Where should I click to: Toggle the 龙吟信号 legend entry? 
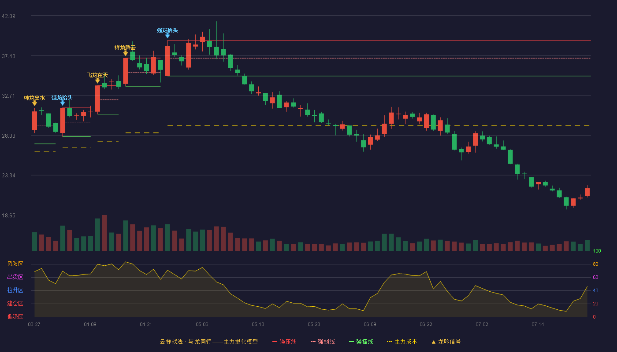pos(446,341)
